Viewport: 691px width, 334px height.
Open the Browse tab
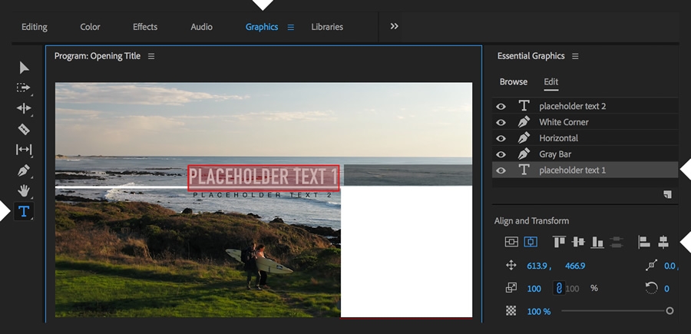pyautogui.click(x=514, y=82)
